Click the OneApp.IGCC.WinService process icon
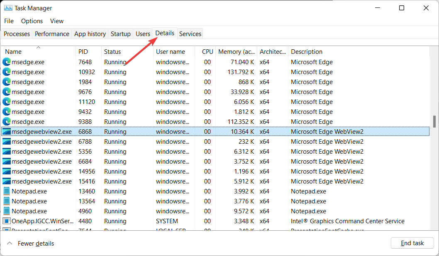The width and height of the screenshot is (439, 256). [7, 221]
